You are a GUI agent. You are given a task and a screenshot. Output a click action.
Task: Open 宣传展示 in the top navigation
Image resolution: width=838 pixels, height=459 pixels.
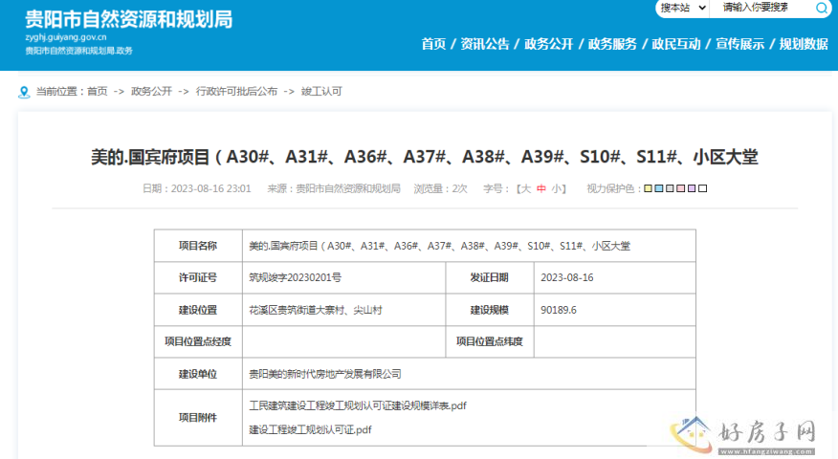739,44
